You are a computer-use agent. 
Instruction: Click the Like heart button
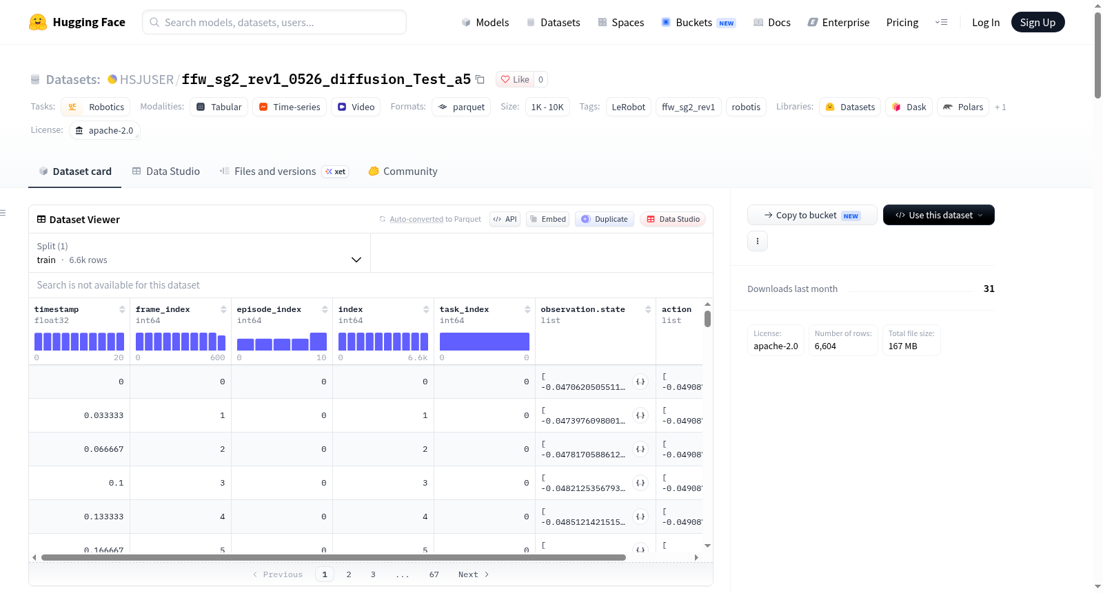tap(515, 79)
